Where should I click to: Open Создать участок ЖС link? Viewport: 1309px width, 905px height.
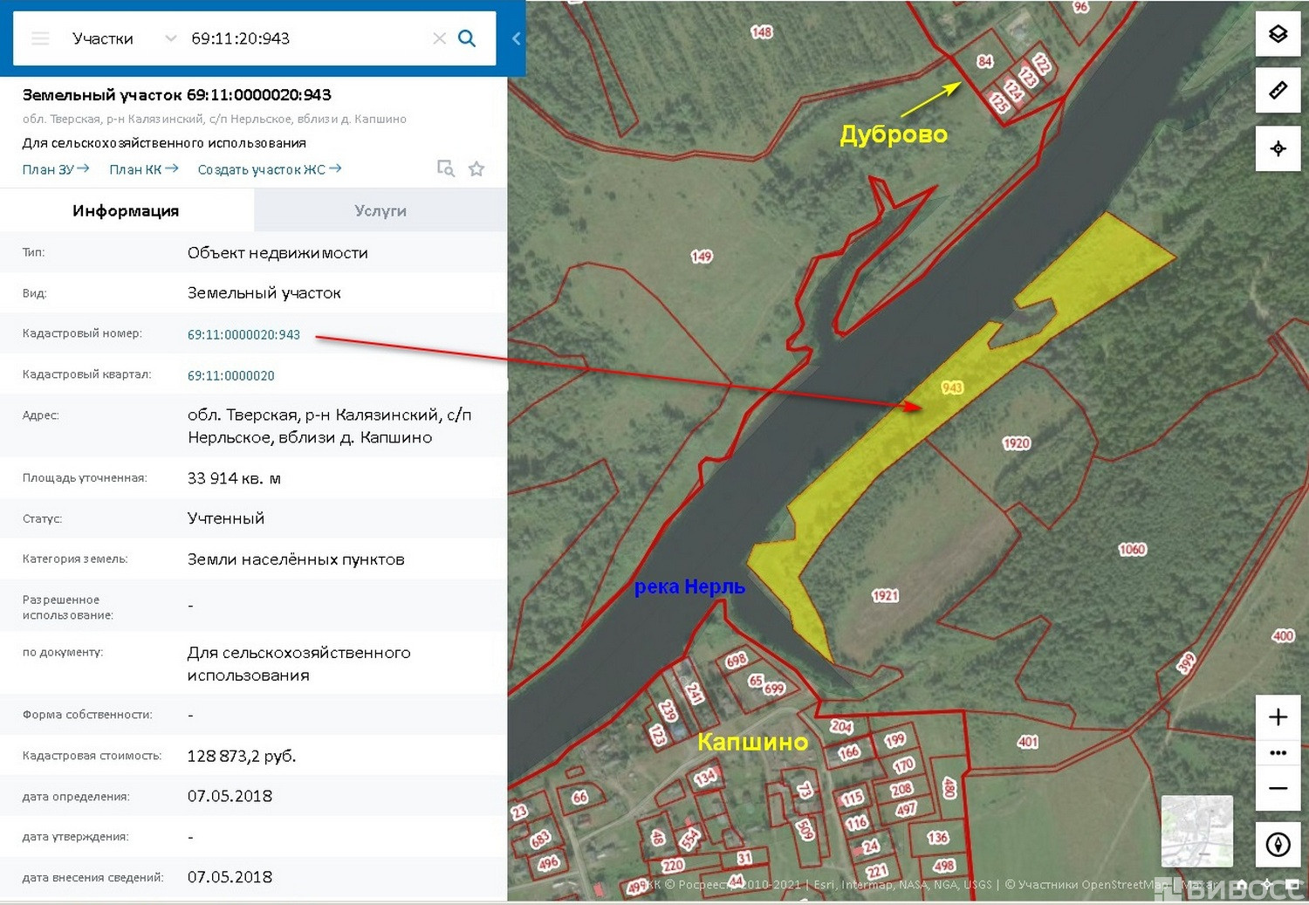coord(270,169)
